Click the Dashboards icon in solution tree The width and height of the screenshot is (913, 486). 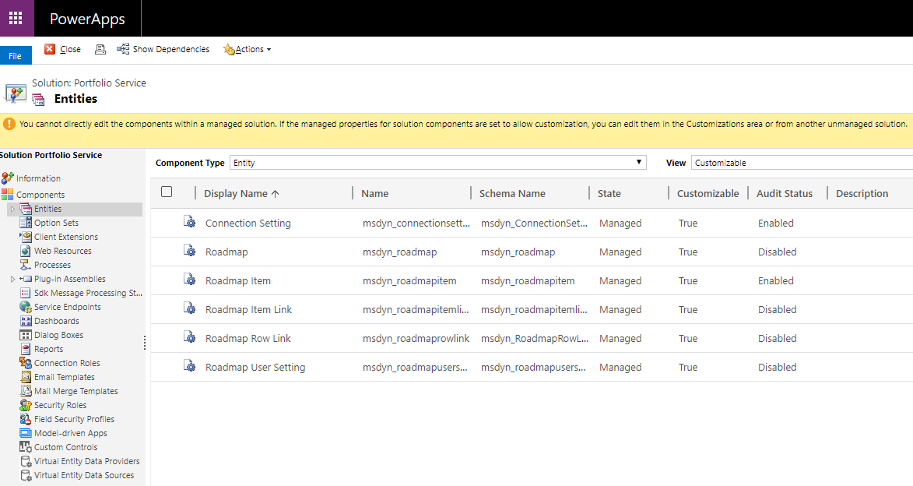26,321
